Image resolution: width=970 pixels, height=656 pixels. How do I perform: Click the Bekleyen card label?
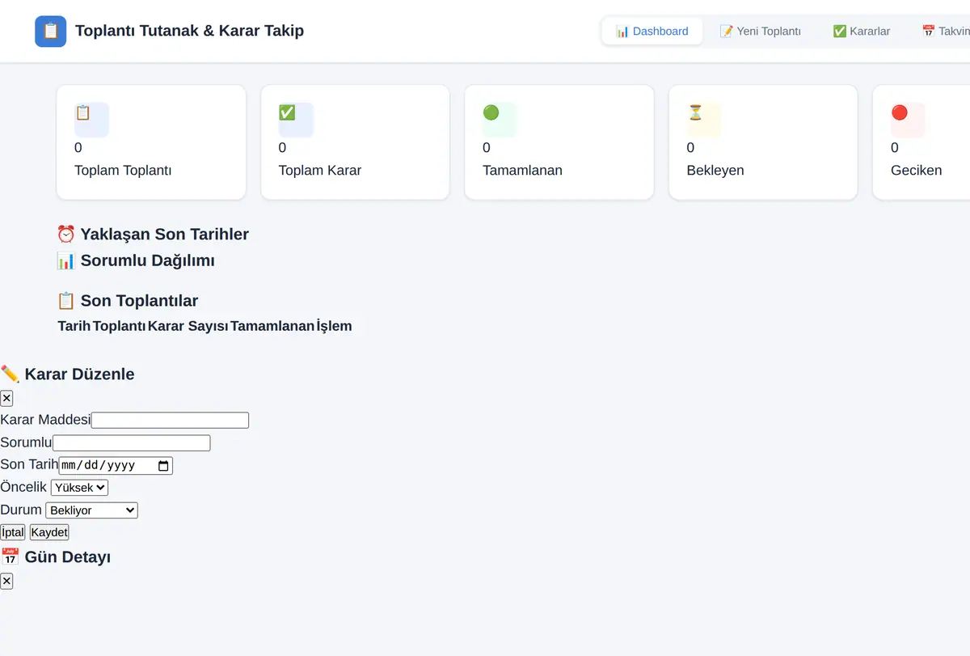point(715,171)
